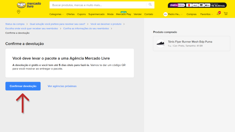Screen dimensions: 235x132
Task: Click the Netflix logo in banner
Action: [x=189, y=5]
